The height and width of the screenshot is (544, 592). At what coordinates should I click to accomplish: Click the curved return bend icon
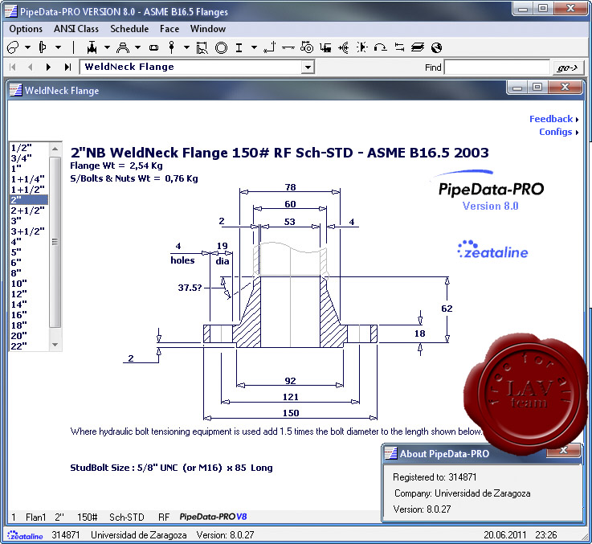pos(380,47)
